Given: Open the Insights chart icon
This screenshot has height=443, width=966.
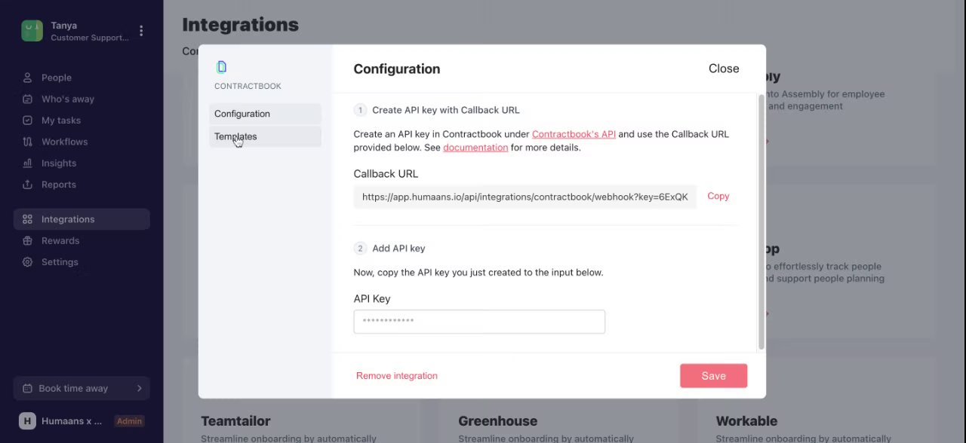Looking at the screenshot, I should [28, 163].
